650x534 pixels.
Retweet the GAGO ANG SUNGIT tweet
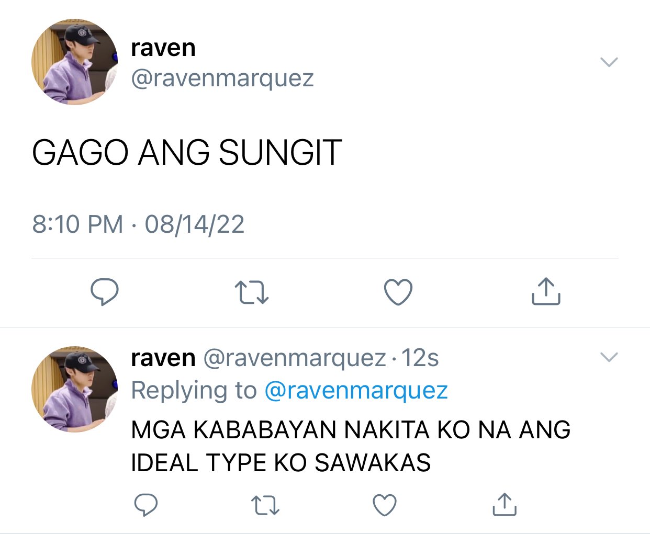click(x=252, y=292)
